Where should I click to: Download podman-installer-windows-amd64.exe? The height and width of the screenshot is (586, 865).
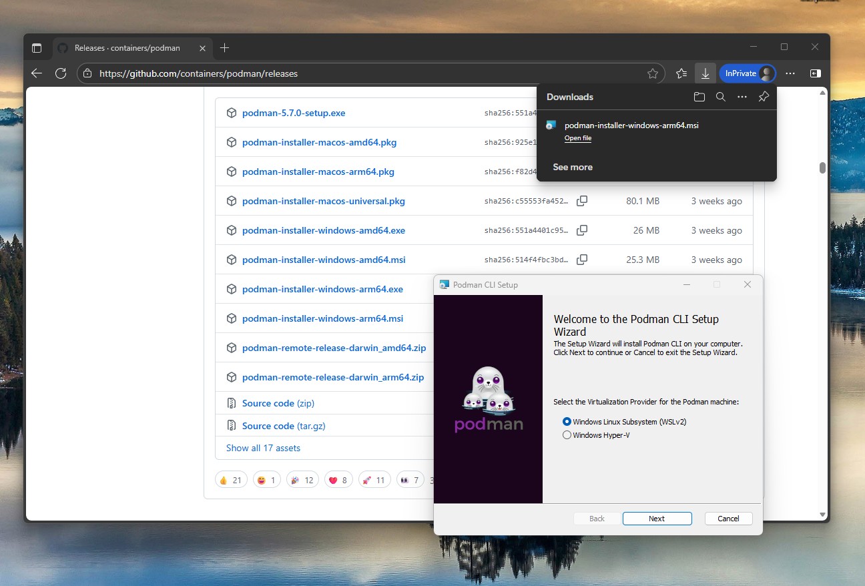tap(324, 230)
